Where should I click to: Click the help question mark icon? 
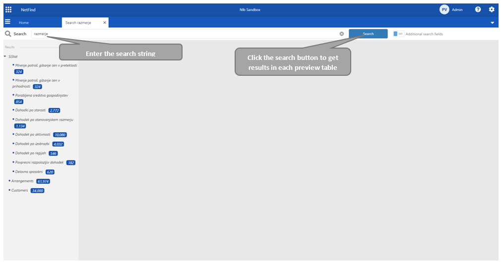[478, 9]
